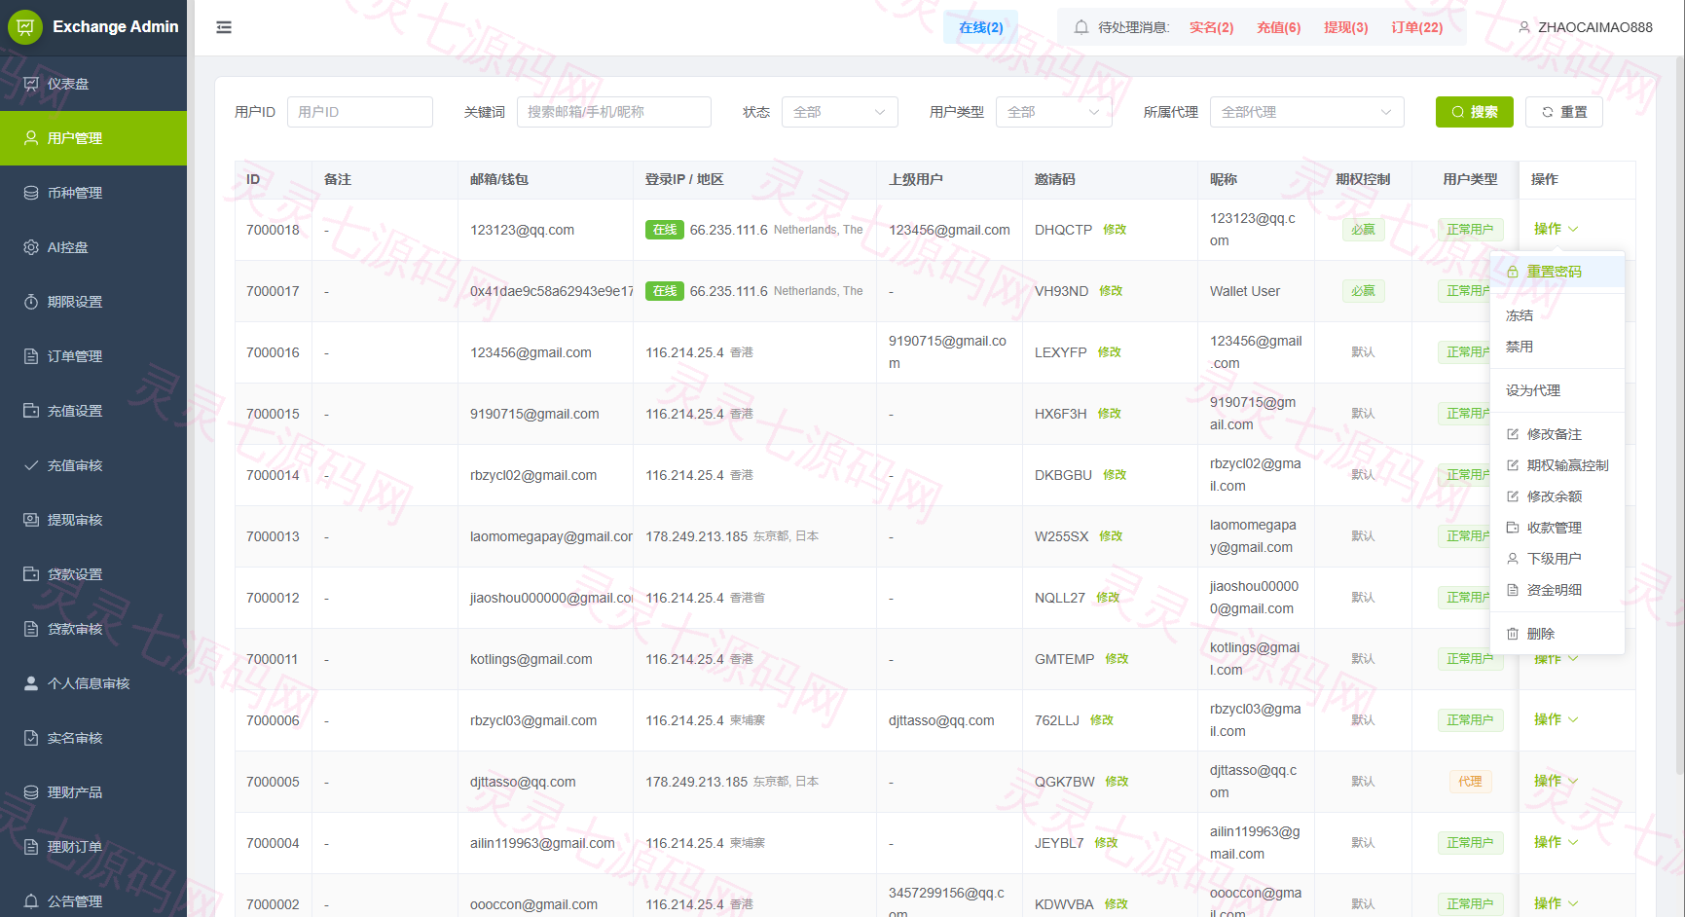Select 冻结 in the action menu
Screen dimensions: 1685x917
coord(1557,315)
